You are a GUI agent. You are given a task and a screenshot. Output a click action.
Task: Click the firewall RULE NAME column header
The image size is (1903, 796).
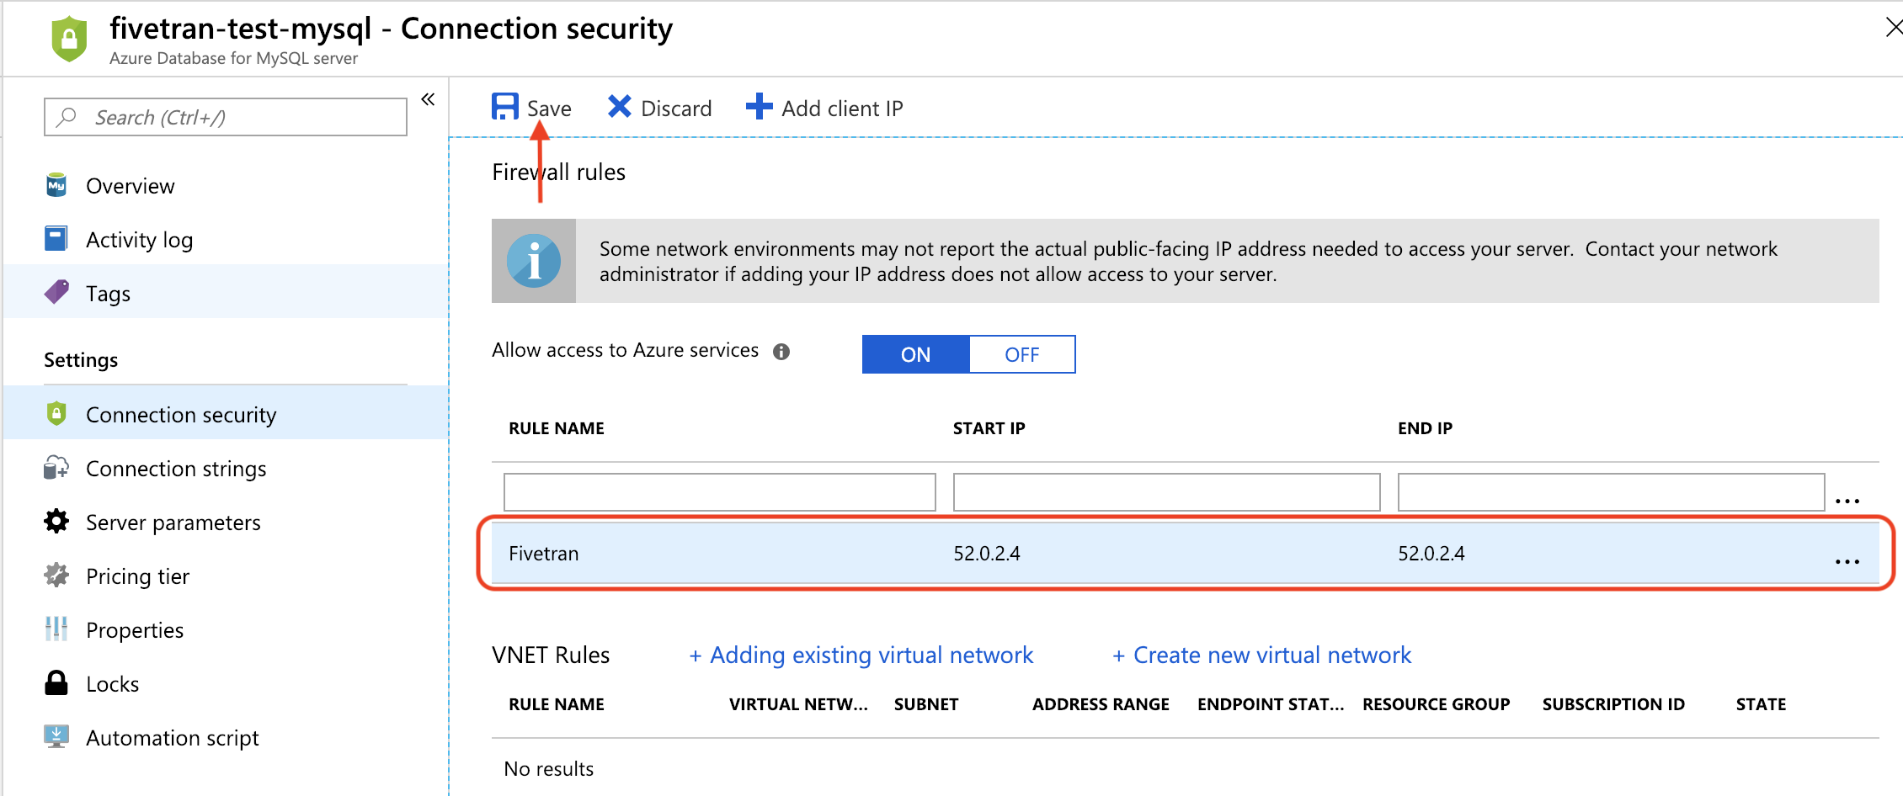pos(557,428)
